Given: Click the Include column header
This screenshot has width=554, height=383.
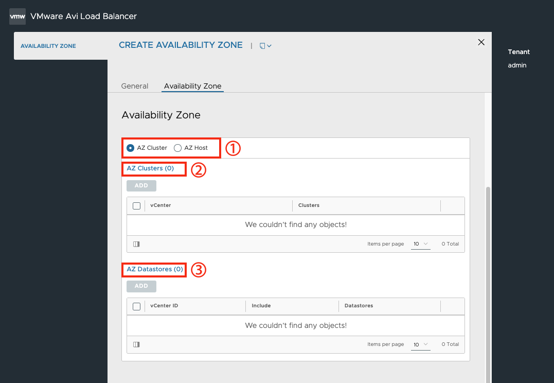Looking at the screenshot, I should pos(261,306).
